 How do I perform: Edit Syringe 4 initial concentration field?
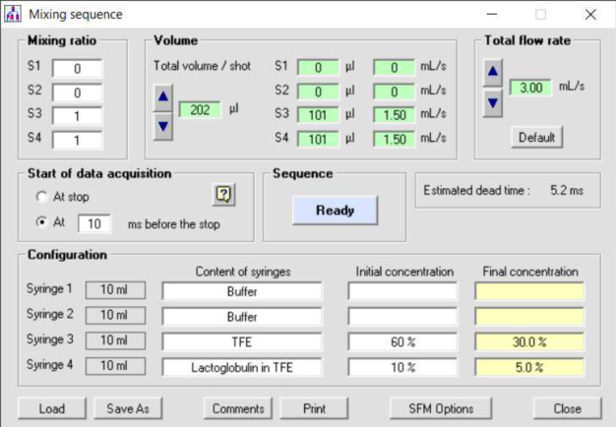(x=402, y=368)
